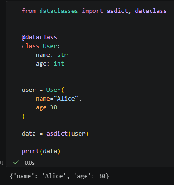Click the 'age=30' argument
Image resolution: width=174 pixels, height=185 pixels.
46,107
